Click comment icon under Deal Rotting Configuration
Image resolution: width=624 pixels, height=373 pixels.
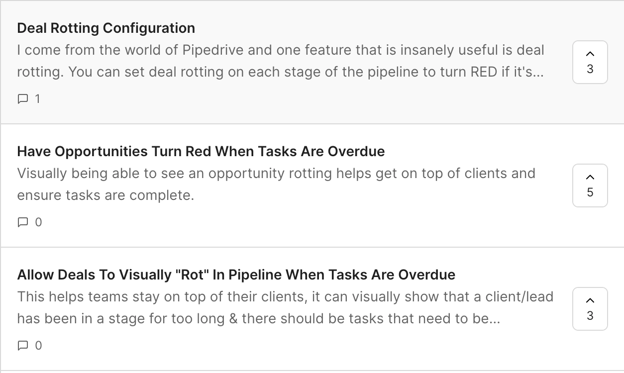[x=22, y=99]
